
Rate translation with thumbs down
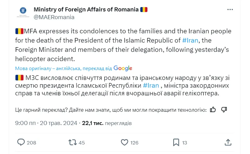tap(224, 109)
